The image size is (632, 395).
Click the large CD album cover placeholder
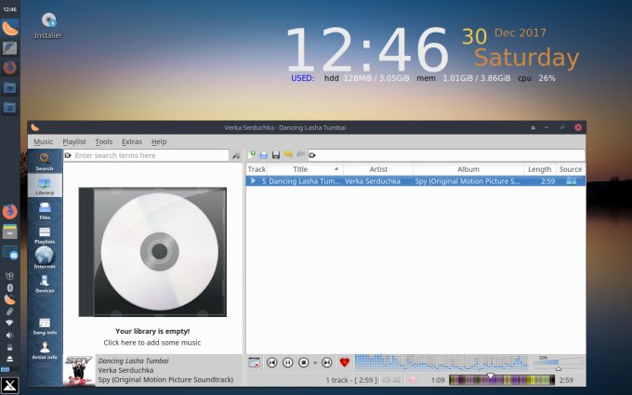(x=152, y=252)
